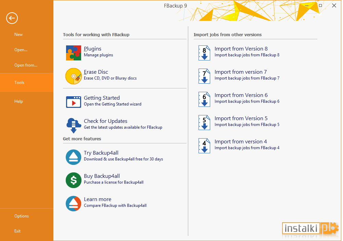Screen dimensions: 343x241
Task: Click the Import from version 4 document icon
Action: pos(204,146)
